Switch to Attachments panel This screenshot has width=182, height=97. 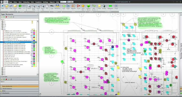(19, 93)
